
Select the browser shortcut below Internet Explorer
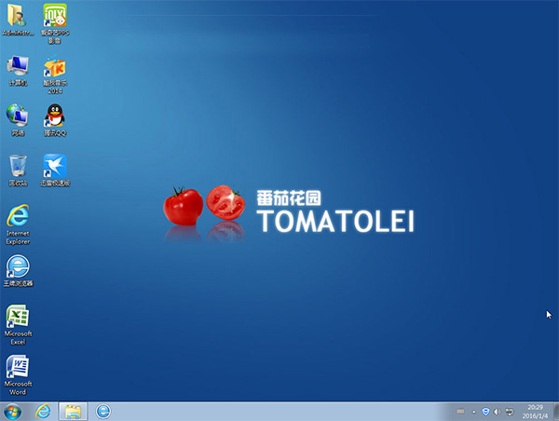click(x=18, y=266)
